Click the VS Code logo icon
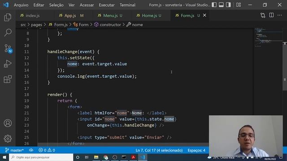The width and height of the screenshot is (287, 161). 6,5
